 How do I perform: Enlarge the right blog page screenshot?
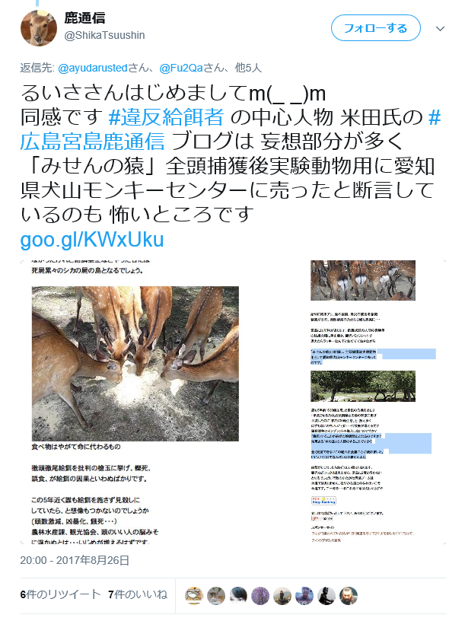point(376,402)
